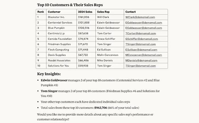Click the MConcannon@demomail.com email link
Viewport: 199px width, 123px height.
click(143, 55)
